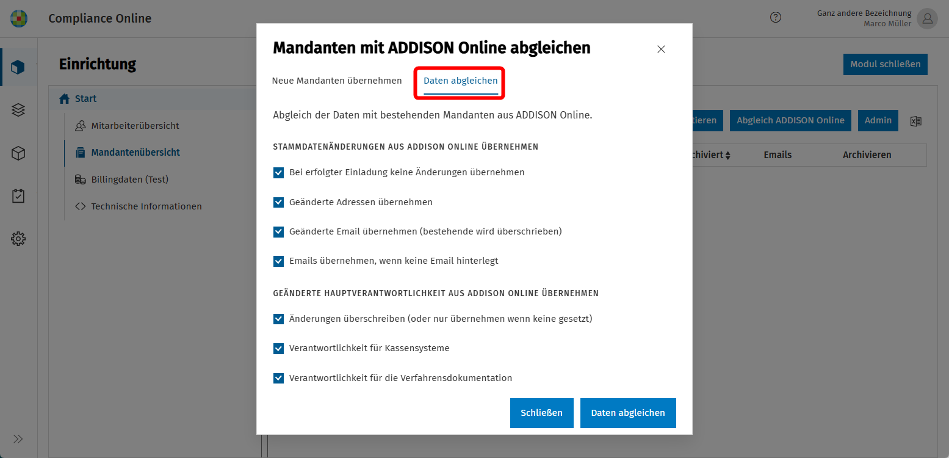Open the stacked layers sidebar icon
The image size is (949, 458).
[x=18, y=110]
